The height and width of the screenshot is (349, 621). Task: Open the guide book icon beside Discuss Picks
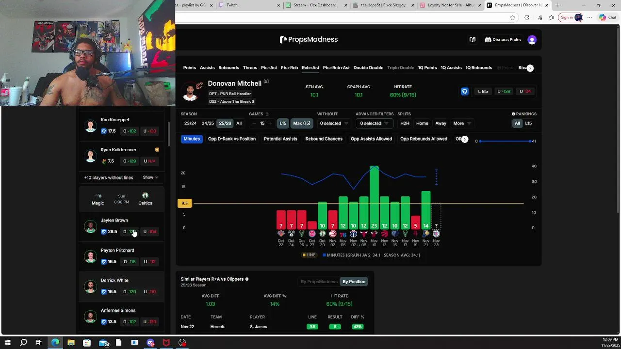[473, 40]
